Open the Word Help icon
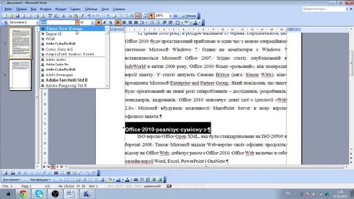The height and width of the screenshot is (199, 354). (x=175, y=16)
